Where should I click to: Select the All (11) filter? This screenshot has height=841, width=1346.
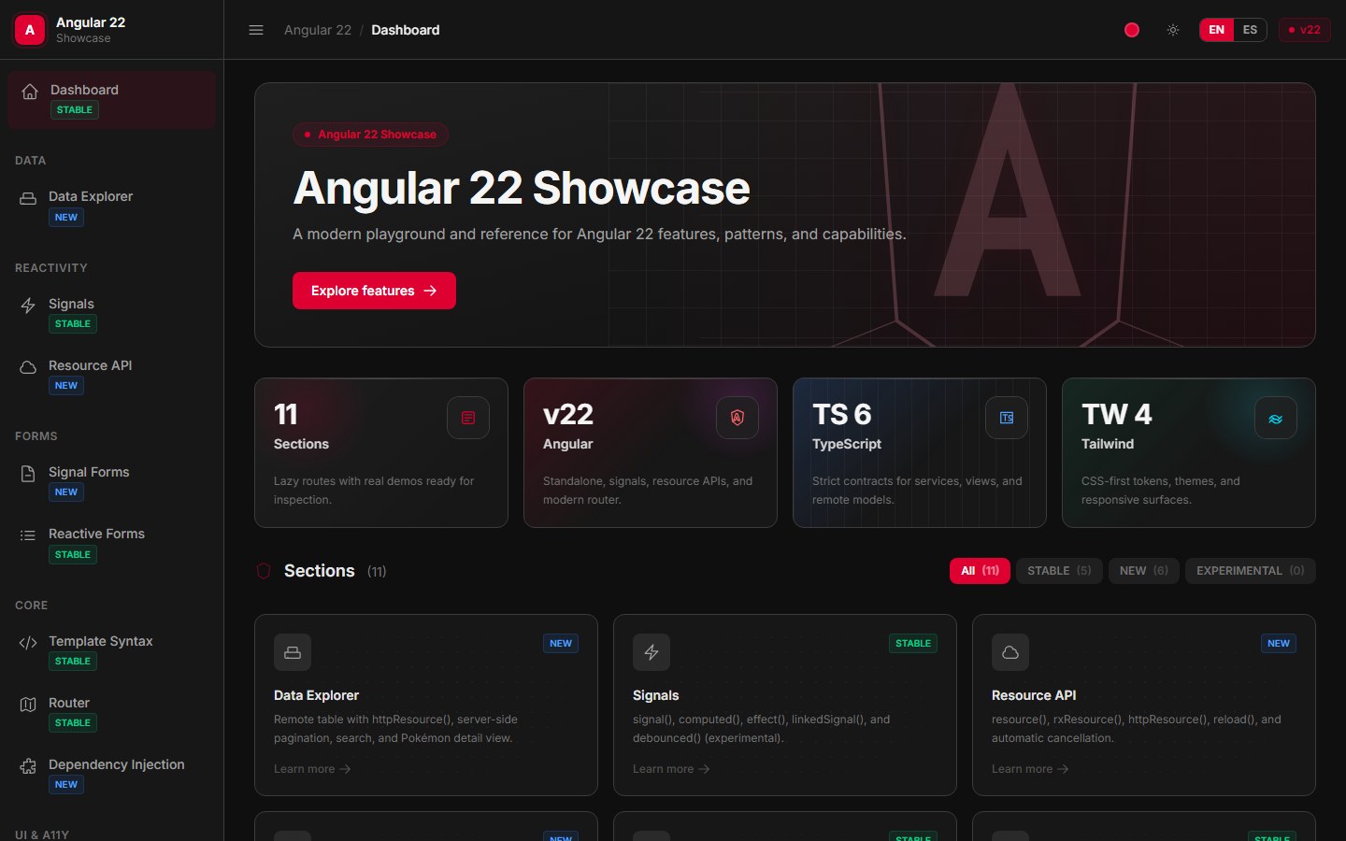(x=980, y=571)
